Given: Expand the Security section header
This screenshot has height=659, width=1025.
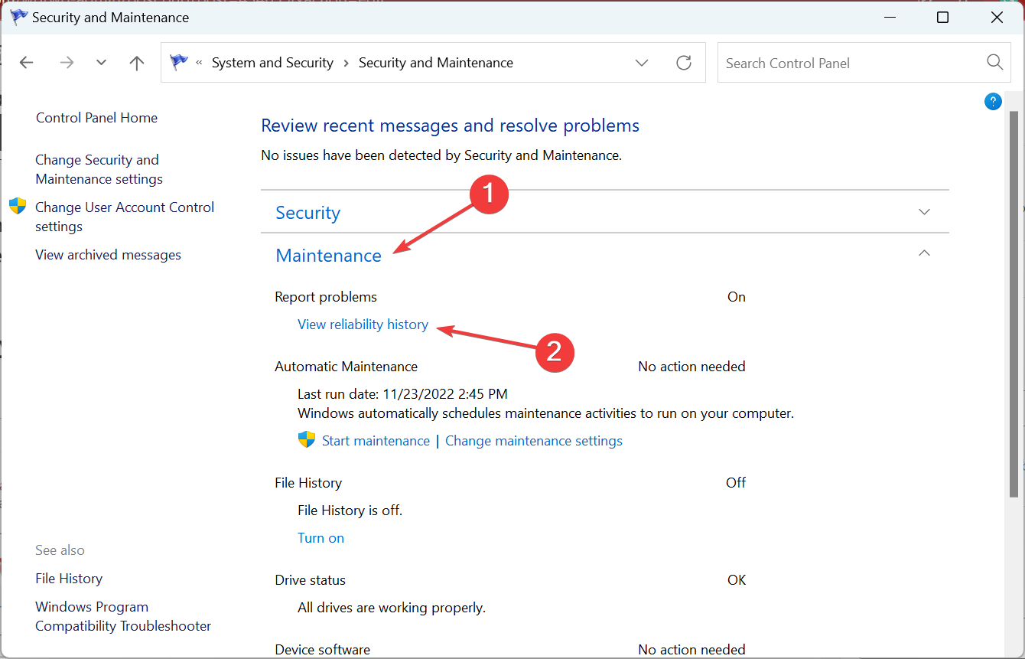Looking at the screenshot, I should [307, 213].
